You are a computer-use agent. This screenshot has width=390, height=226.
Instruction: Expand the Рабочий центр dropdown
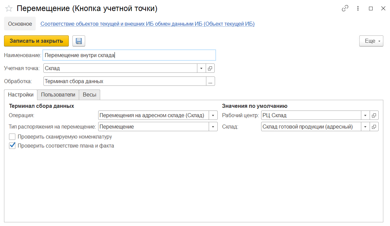point(365,116)
